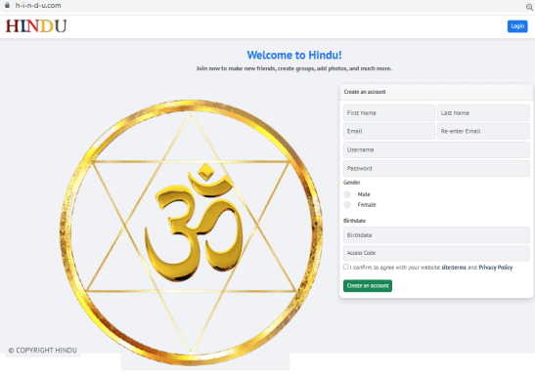Select the Female gender radio button
The height and width of the screenshot is (374, 535).
coord(347,205)
